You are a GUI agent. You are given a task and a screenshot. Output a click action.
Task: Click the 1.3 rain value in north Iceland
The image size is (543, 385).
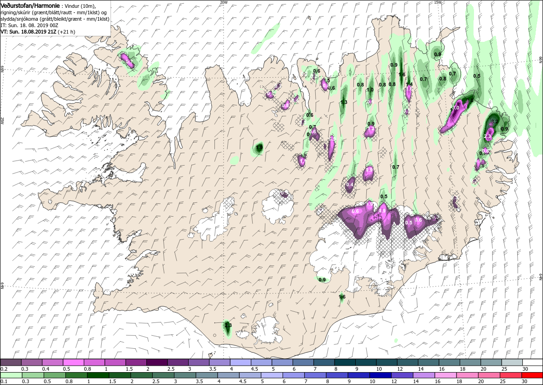click(344, 102)
